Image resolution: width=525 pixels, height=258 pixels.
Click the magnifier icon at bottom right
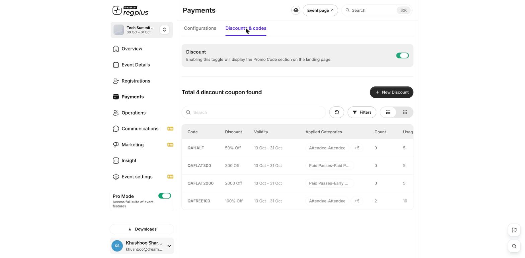pos(514,246)
